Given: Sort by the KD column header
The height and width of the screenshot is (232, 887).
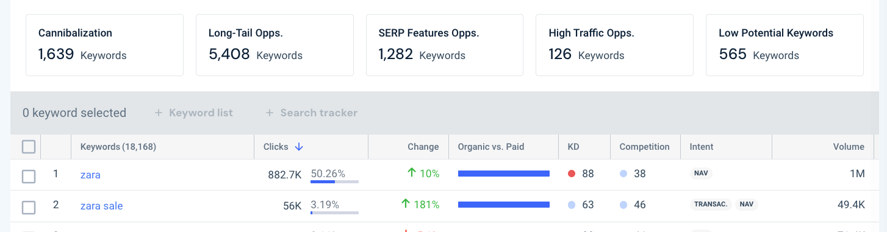Looking at the screenshot, I should (x=573, y=147).
